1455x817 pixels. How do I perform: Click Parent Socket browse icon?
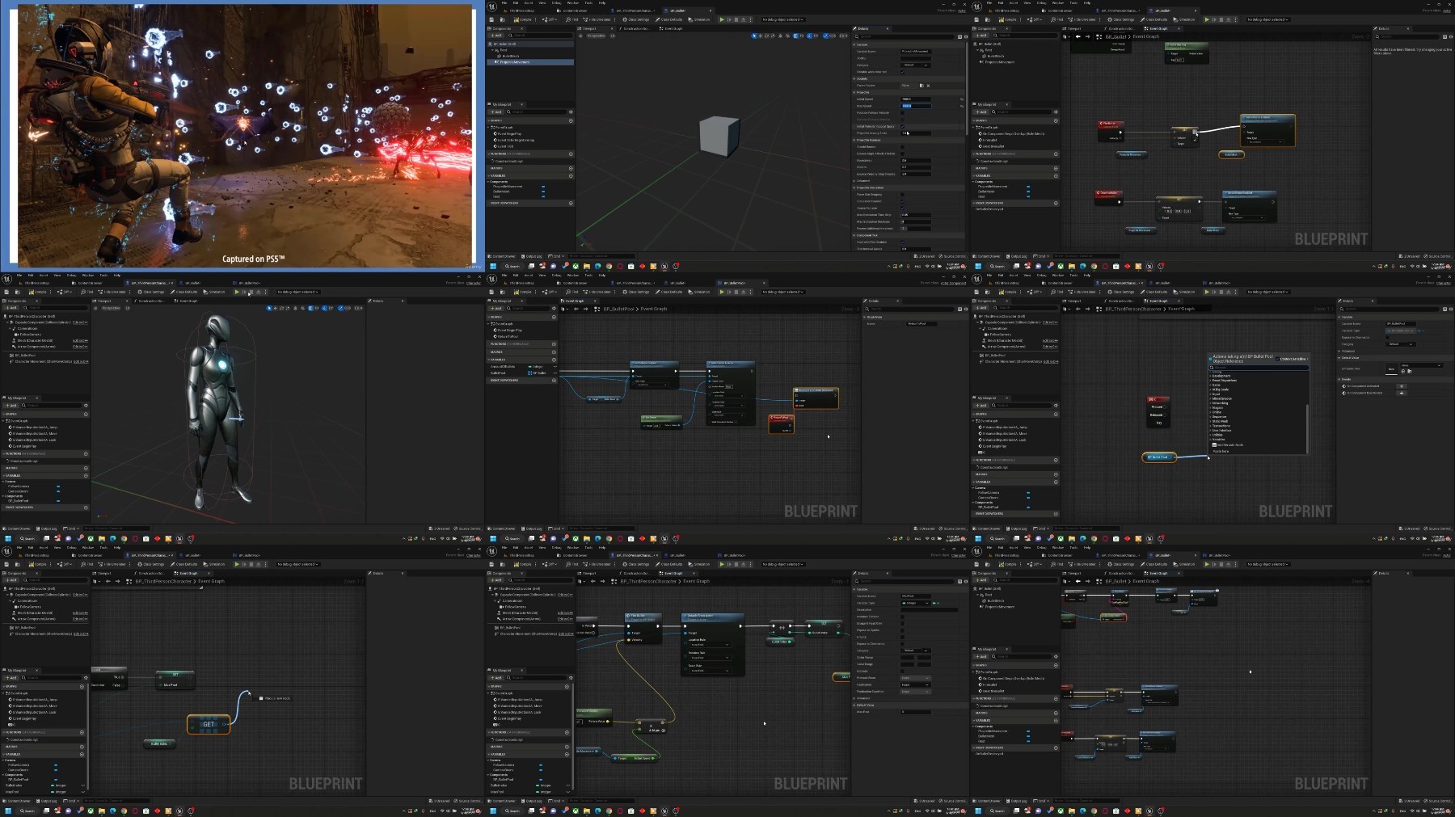pos(921,86)
